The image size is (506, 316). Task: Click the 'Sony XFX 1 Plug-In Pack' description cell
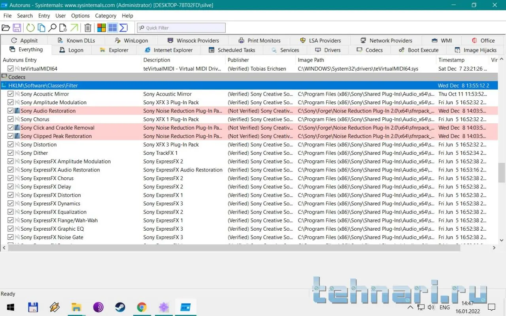[171, 119]
